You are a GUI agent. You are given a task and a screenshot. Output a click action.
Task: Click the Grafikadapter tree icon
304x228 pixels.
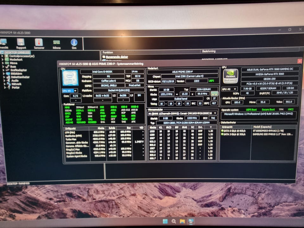tap(8, 70)
